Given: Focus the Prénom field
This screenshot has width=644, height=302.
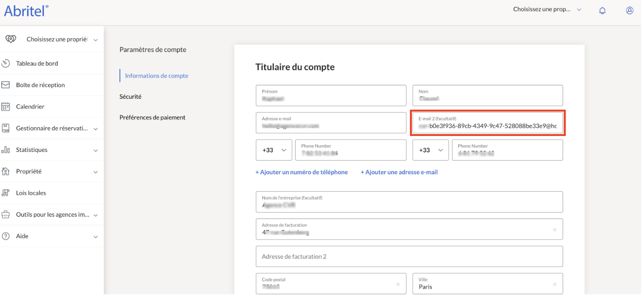Looking at the screenshot, I should 331,95.
